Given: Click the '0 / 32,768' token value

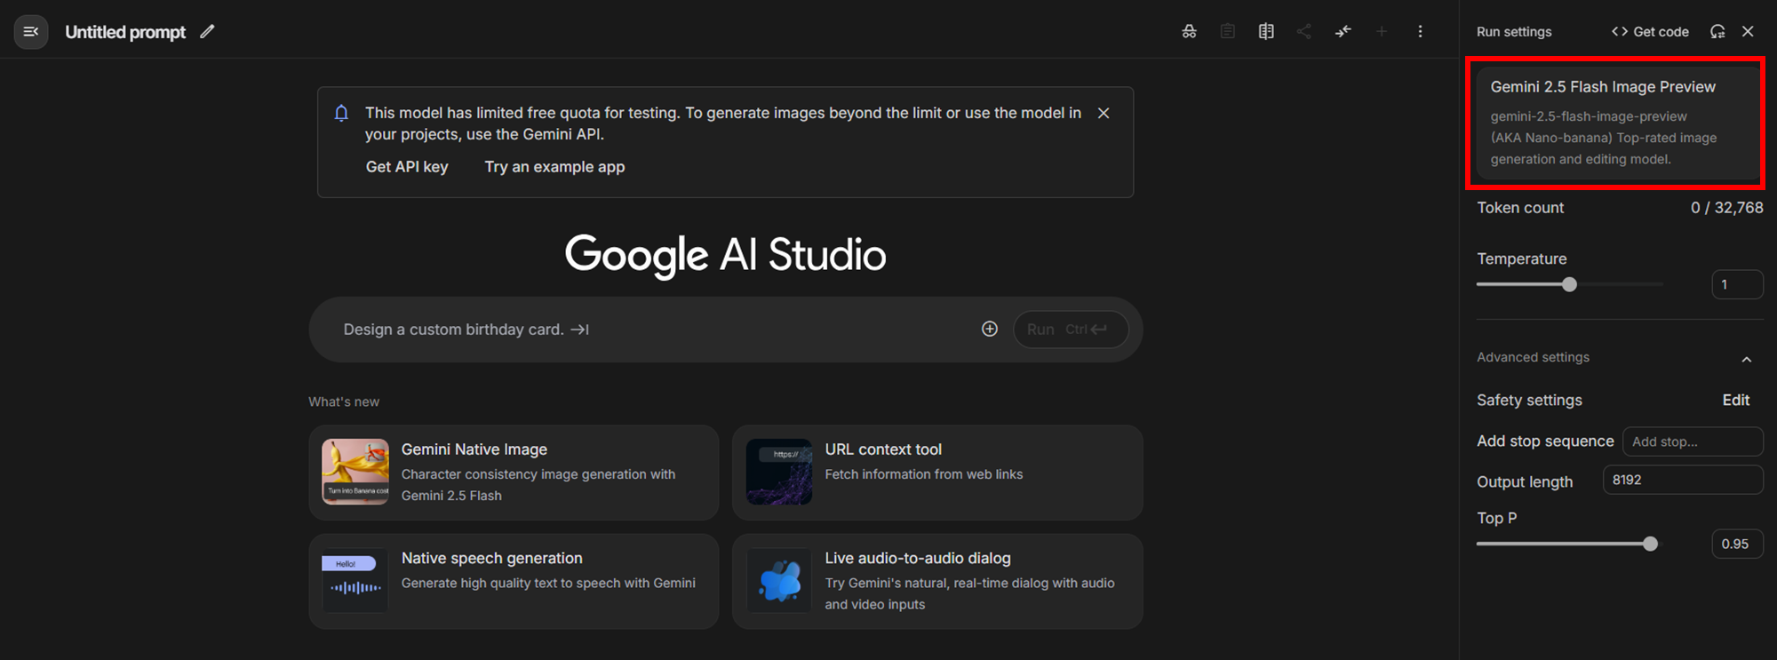Looking at the screenshot, I should coord(1726,208).
